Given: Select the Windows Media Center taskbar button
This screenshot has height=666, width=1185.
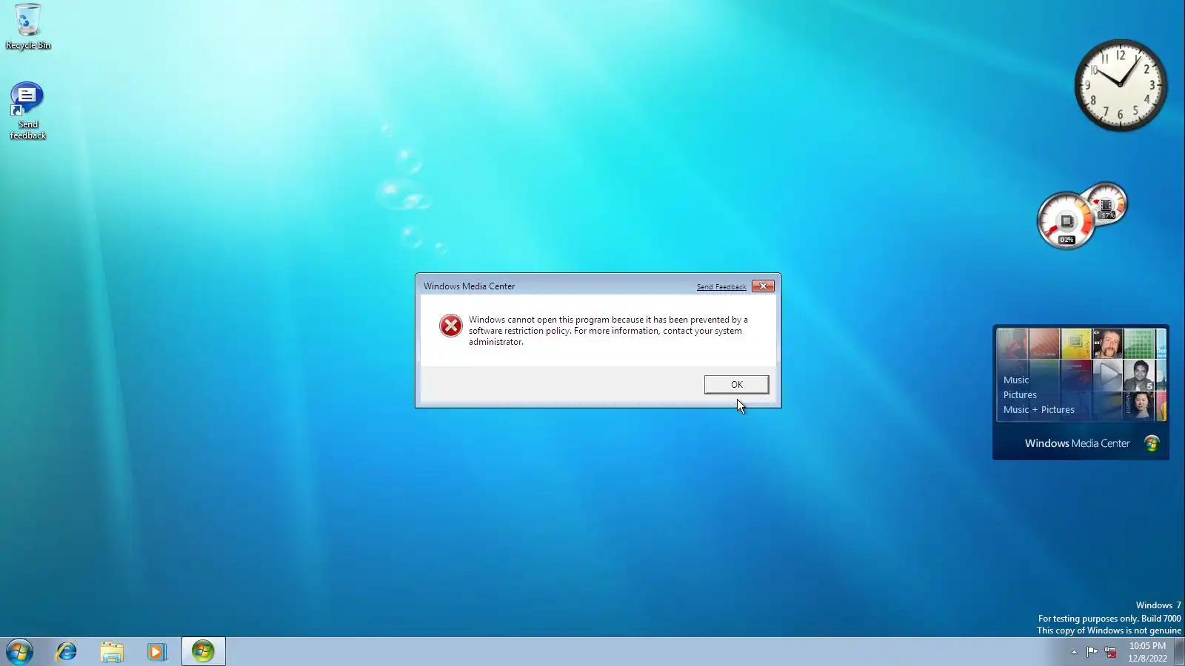Looking at the screenshot, I should pos(203,651).
